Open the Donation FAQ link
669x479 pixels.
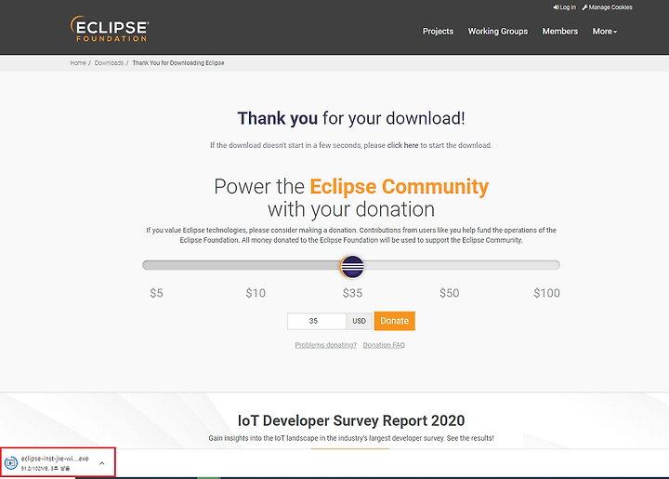(384, 345)
